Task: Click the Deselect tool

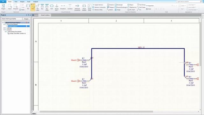Action: click(16, 7)
